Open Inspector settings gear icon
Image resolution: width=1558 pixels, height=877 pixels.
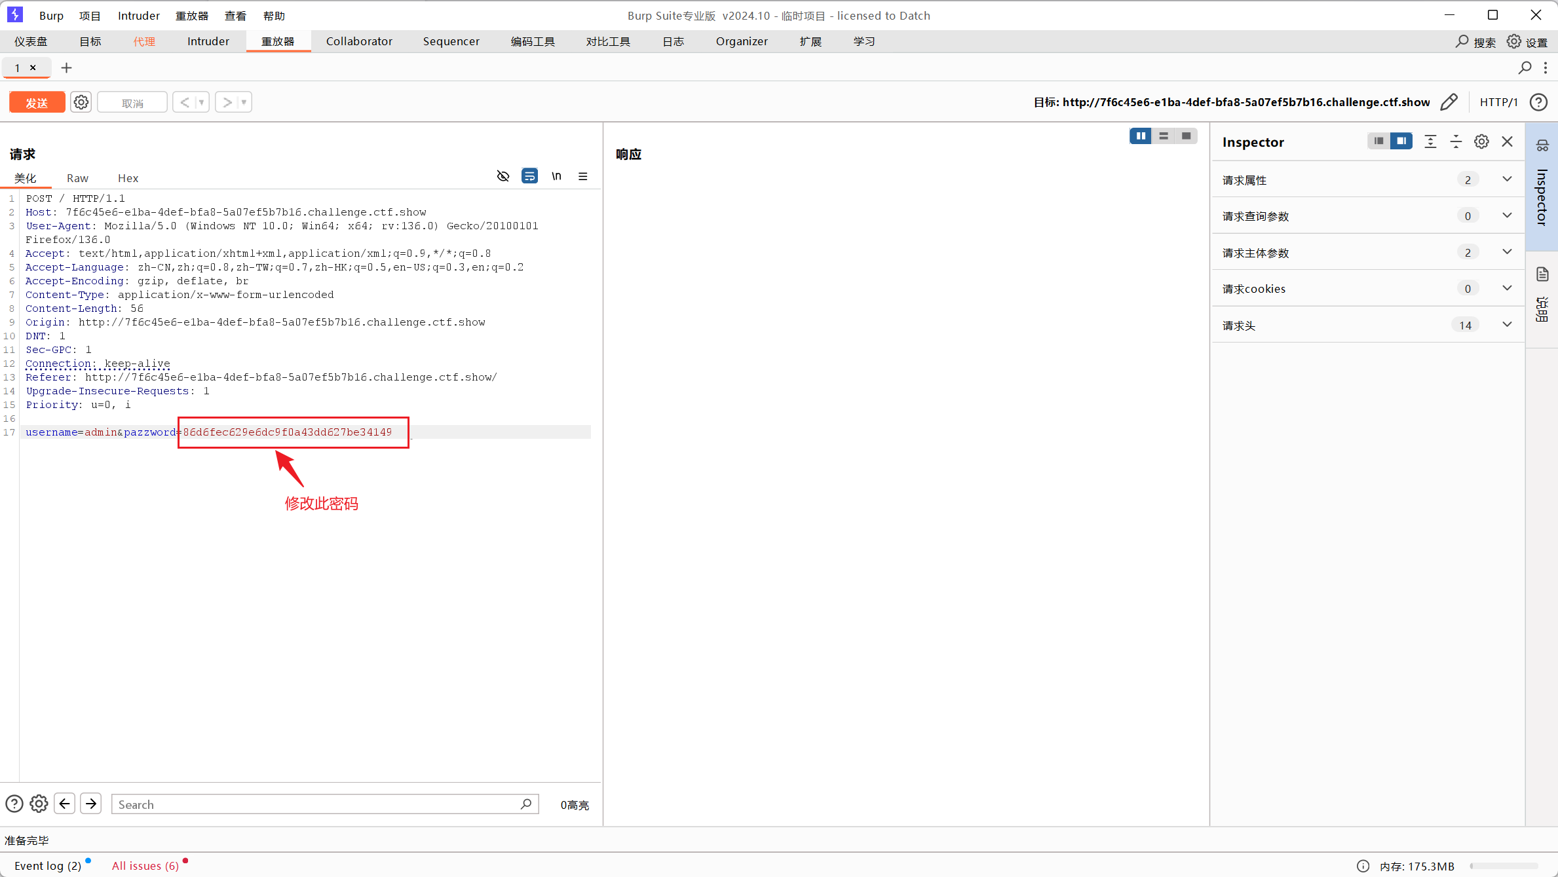1481,141
